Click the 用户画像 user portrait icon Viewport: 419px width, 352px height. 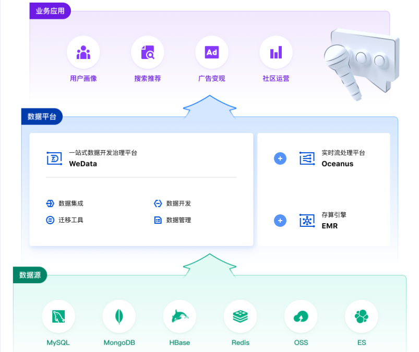click(x=83, y=52)
